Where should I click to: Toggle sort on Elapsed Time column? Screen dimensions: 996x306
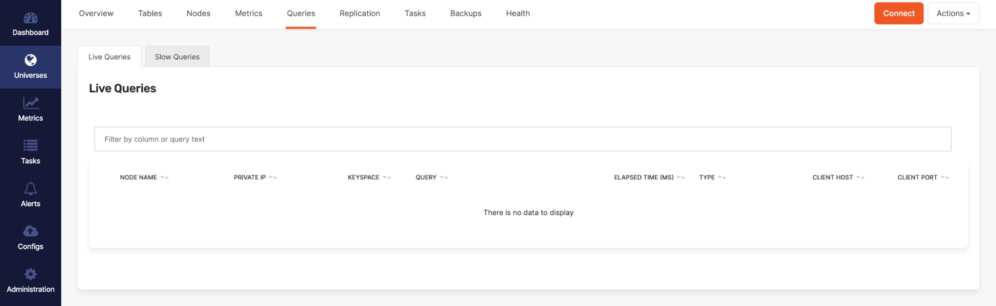(x=681, y=177)
